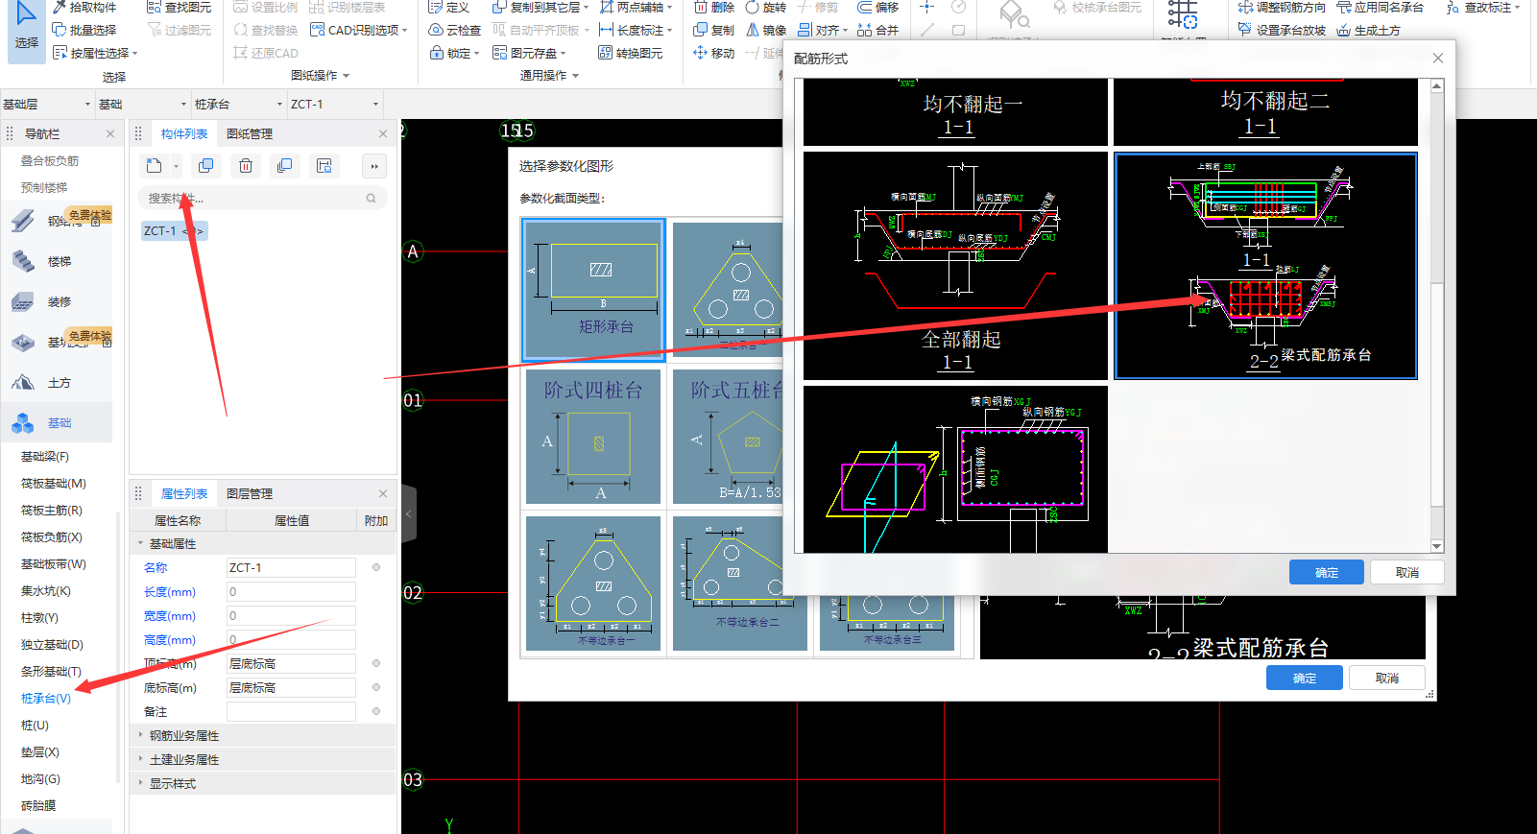This screenshot has width=1537, height=834.
Task: Expand 显示样式 section
Action: (141, 783)
